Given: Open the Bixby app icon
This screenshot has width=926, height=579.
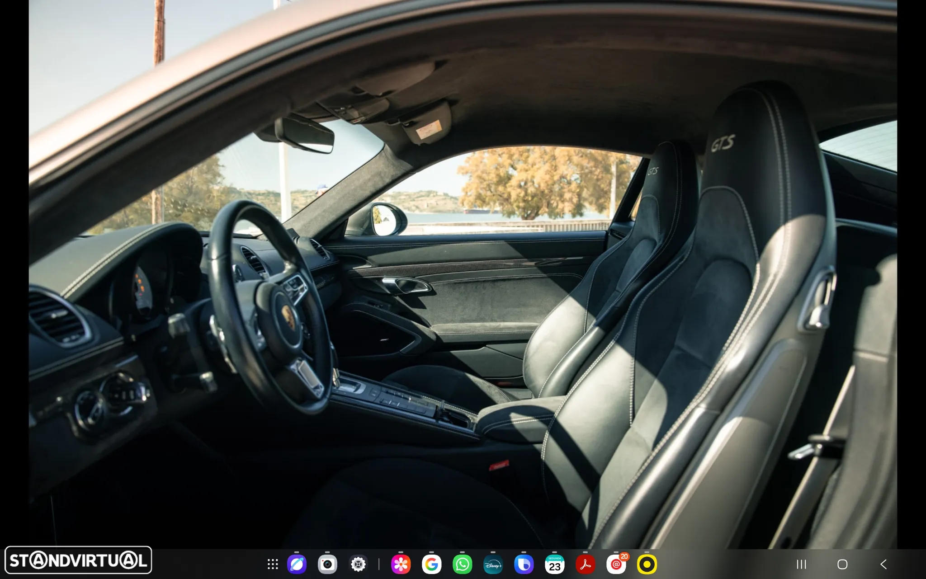Looking at the screenshot, I should pos(524,564).
